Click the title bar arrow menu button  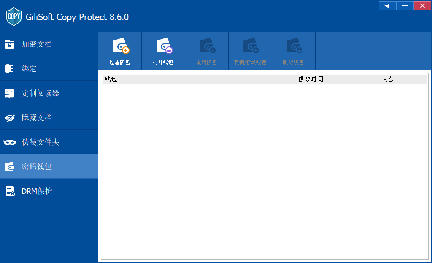click(388, 5)
